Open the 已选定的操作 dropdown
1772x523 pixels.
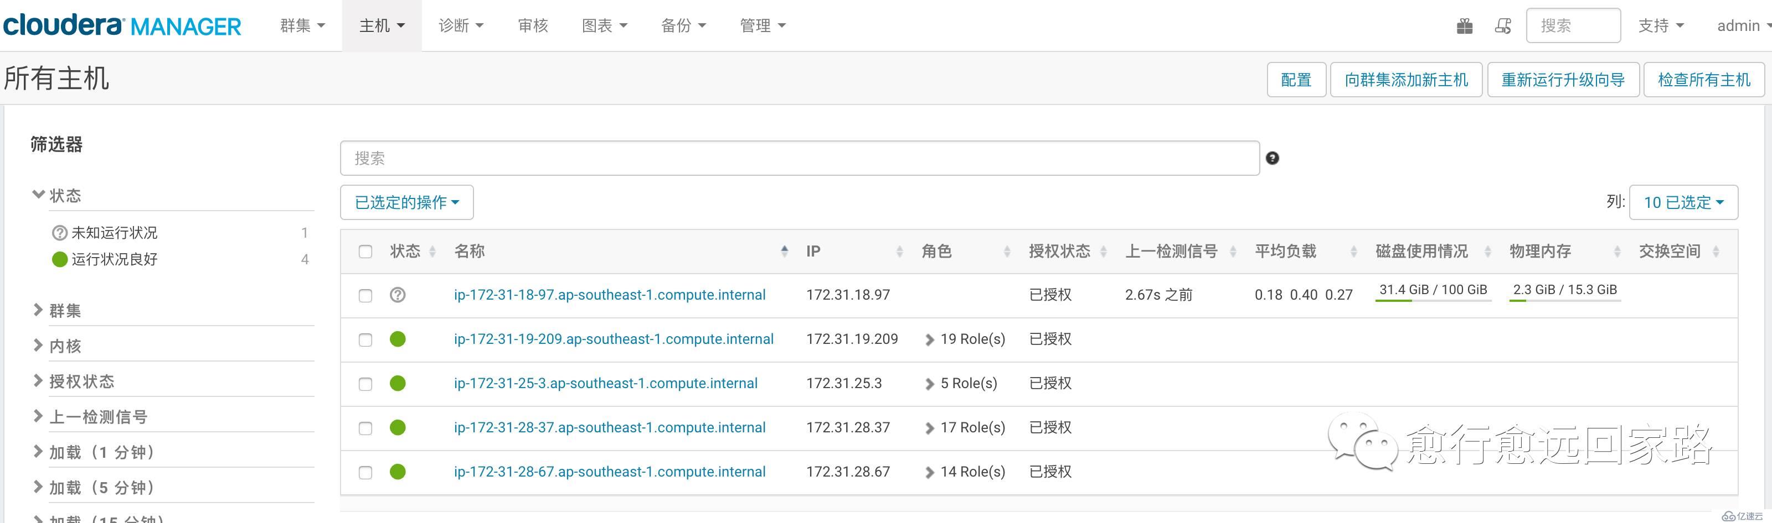pyautogui.click(x=406, y=202)
